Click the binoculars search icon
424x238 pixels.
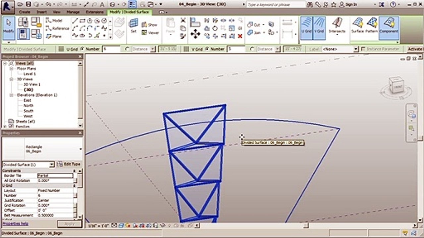click(310, 4)
